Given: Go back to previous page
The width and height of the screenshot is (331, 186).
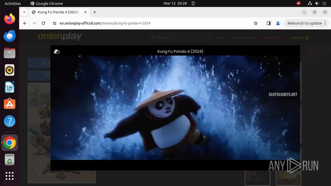Looking at the screenshot, I should (25, 23).
